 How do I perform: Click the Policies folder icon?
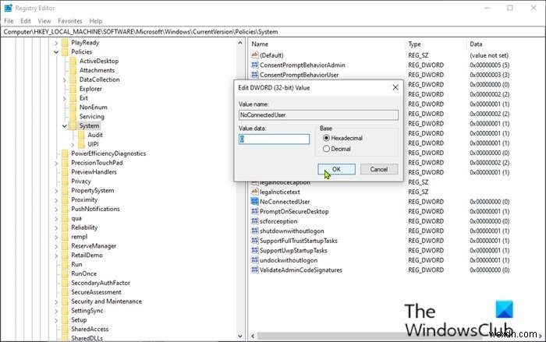tap(65, 52)
